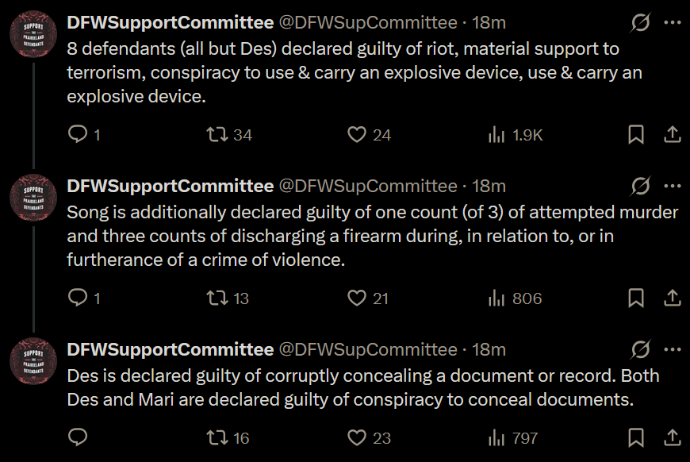This screenshot has width=690, height=462.
Task: Open DFWSupportCommittee profile name on first tweet
Action: tap(170, 22)
